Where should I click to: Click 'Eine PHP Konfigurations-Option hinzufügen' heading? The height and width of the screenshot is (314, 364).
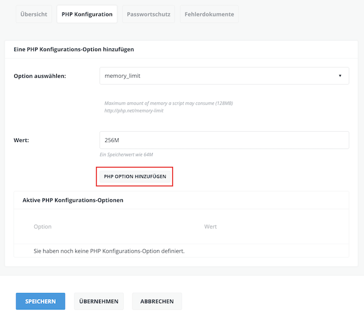coord(74,49)
